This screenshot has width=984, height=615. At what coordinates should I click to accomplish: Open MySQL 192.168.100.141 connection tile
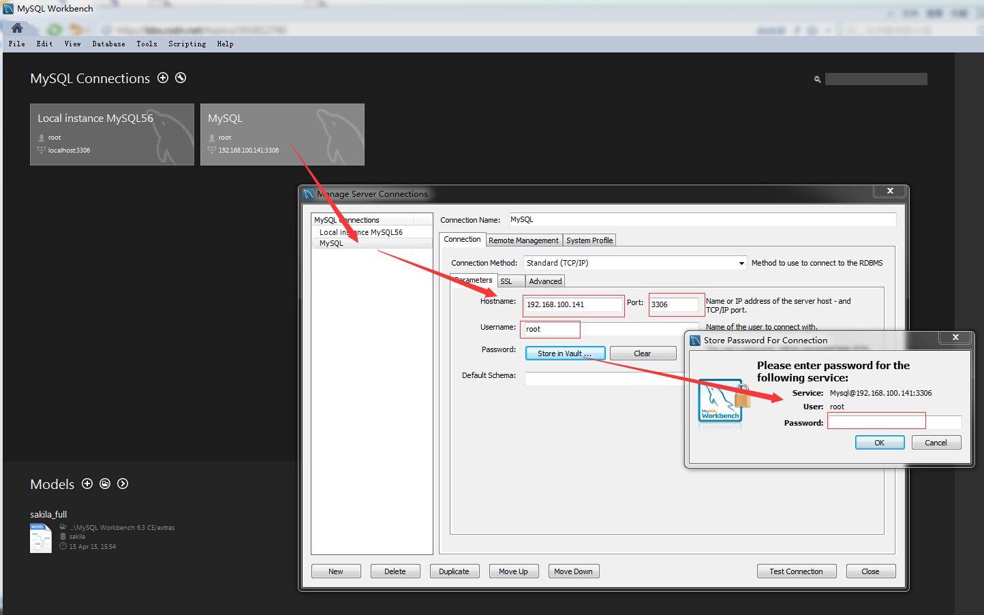(282, 134)
